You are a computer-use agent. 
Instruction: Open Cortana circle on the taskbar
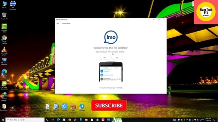(x=47, y=120)
